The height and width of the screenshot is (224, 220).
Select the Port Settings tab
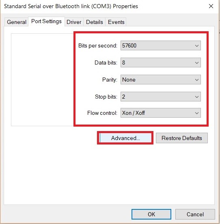pyautogui.click(x=46, y=22)
